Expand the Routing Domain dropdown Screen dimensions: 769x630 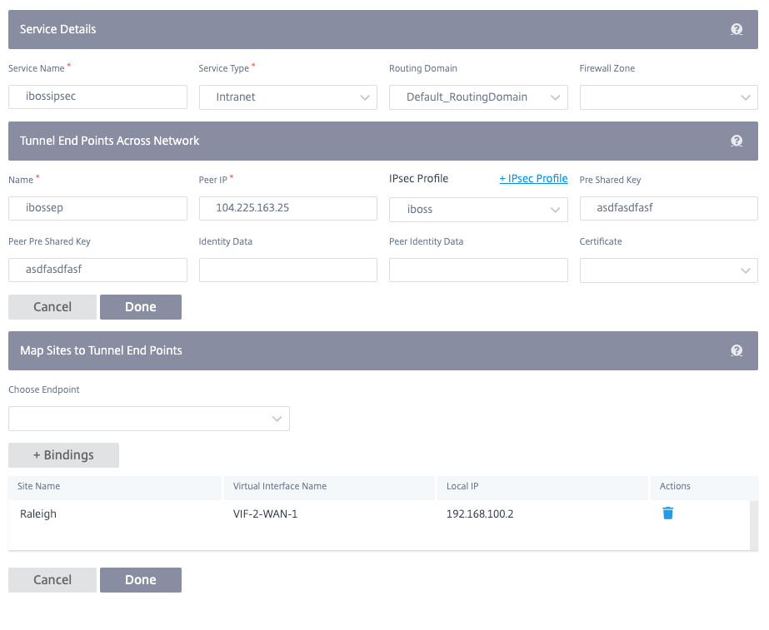click(478, 97)
